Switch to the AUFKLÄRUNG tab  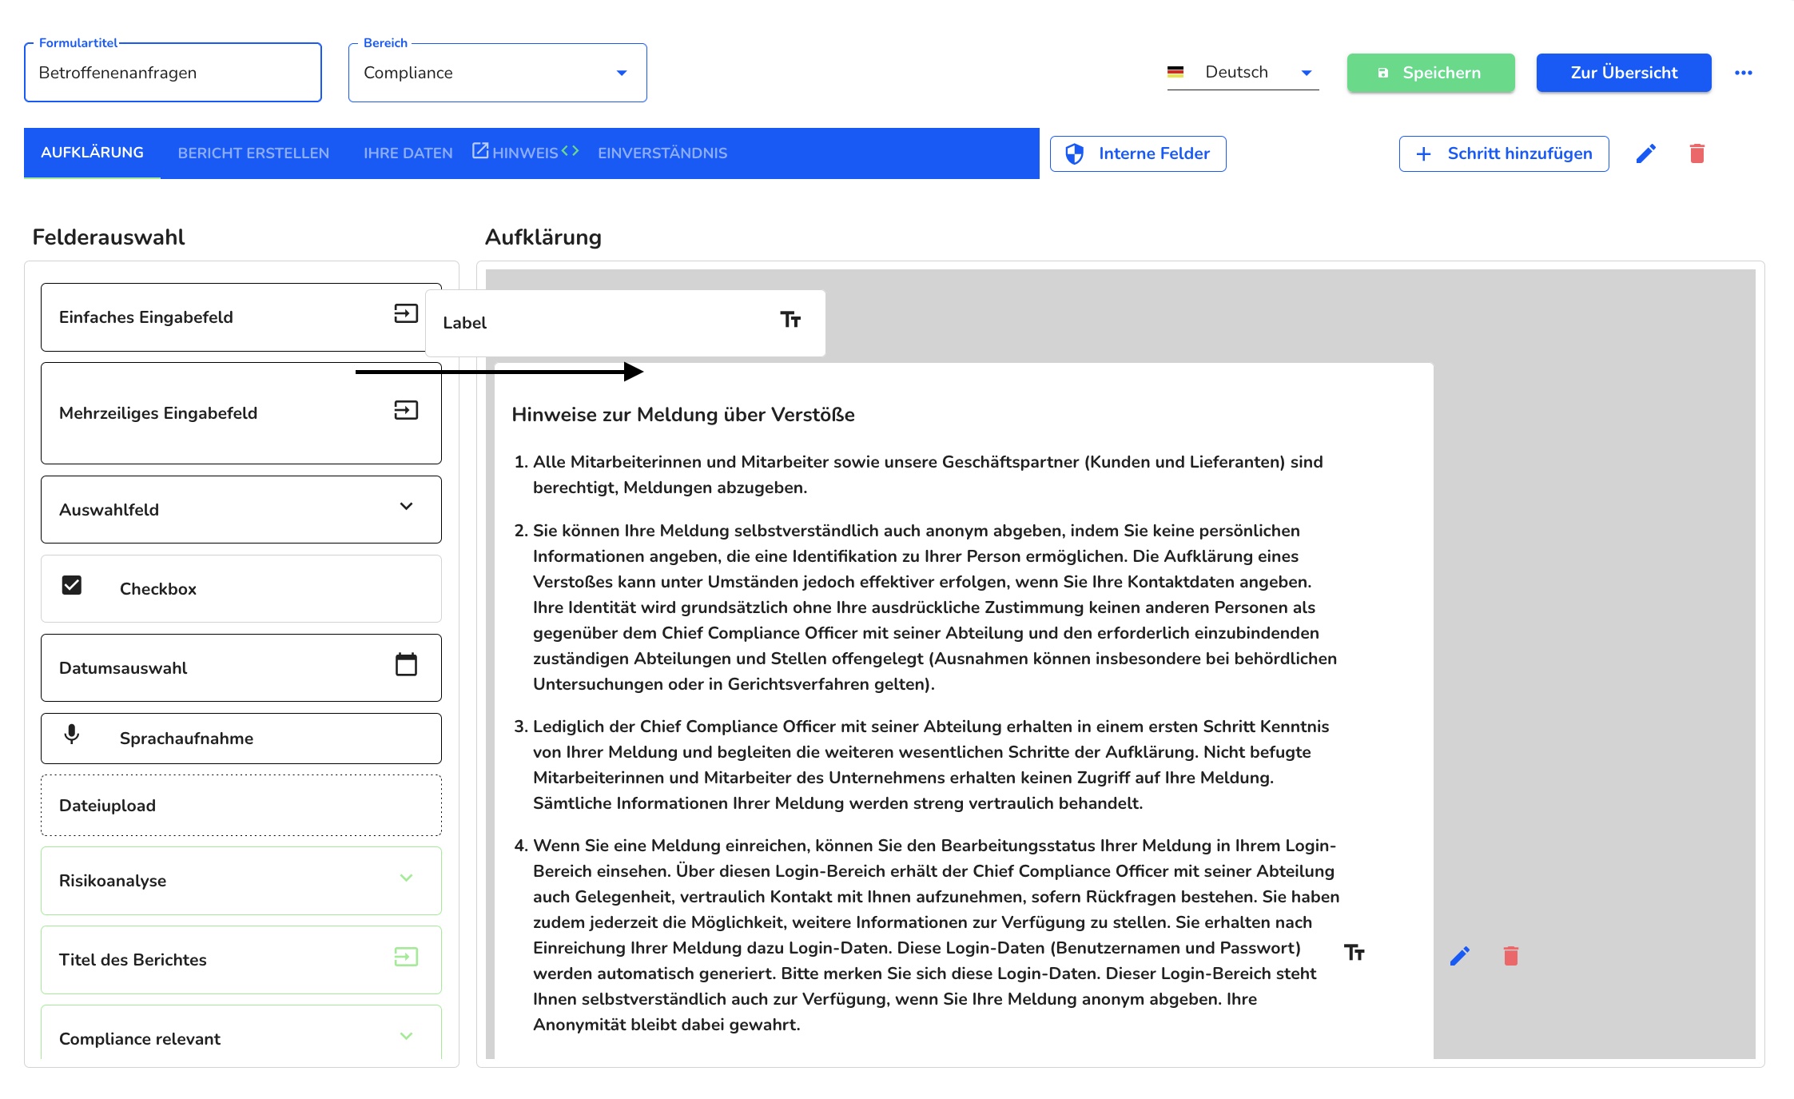92,153
